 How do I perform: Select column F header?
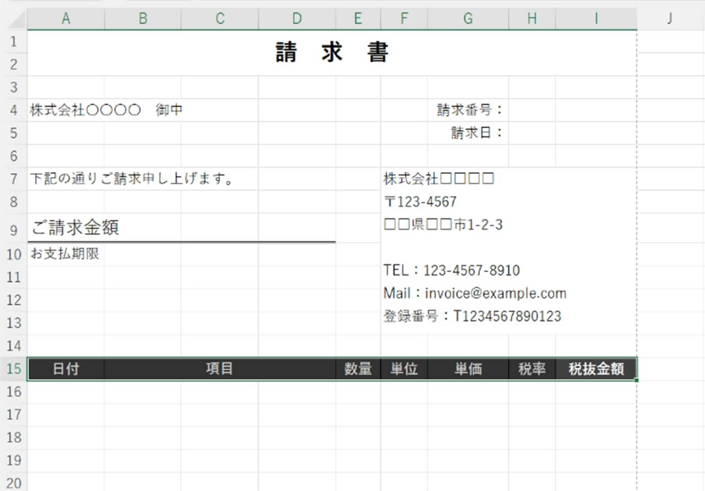tap(404, 19)
